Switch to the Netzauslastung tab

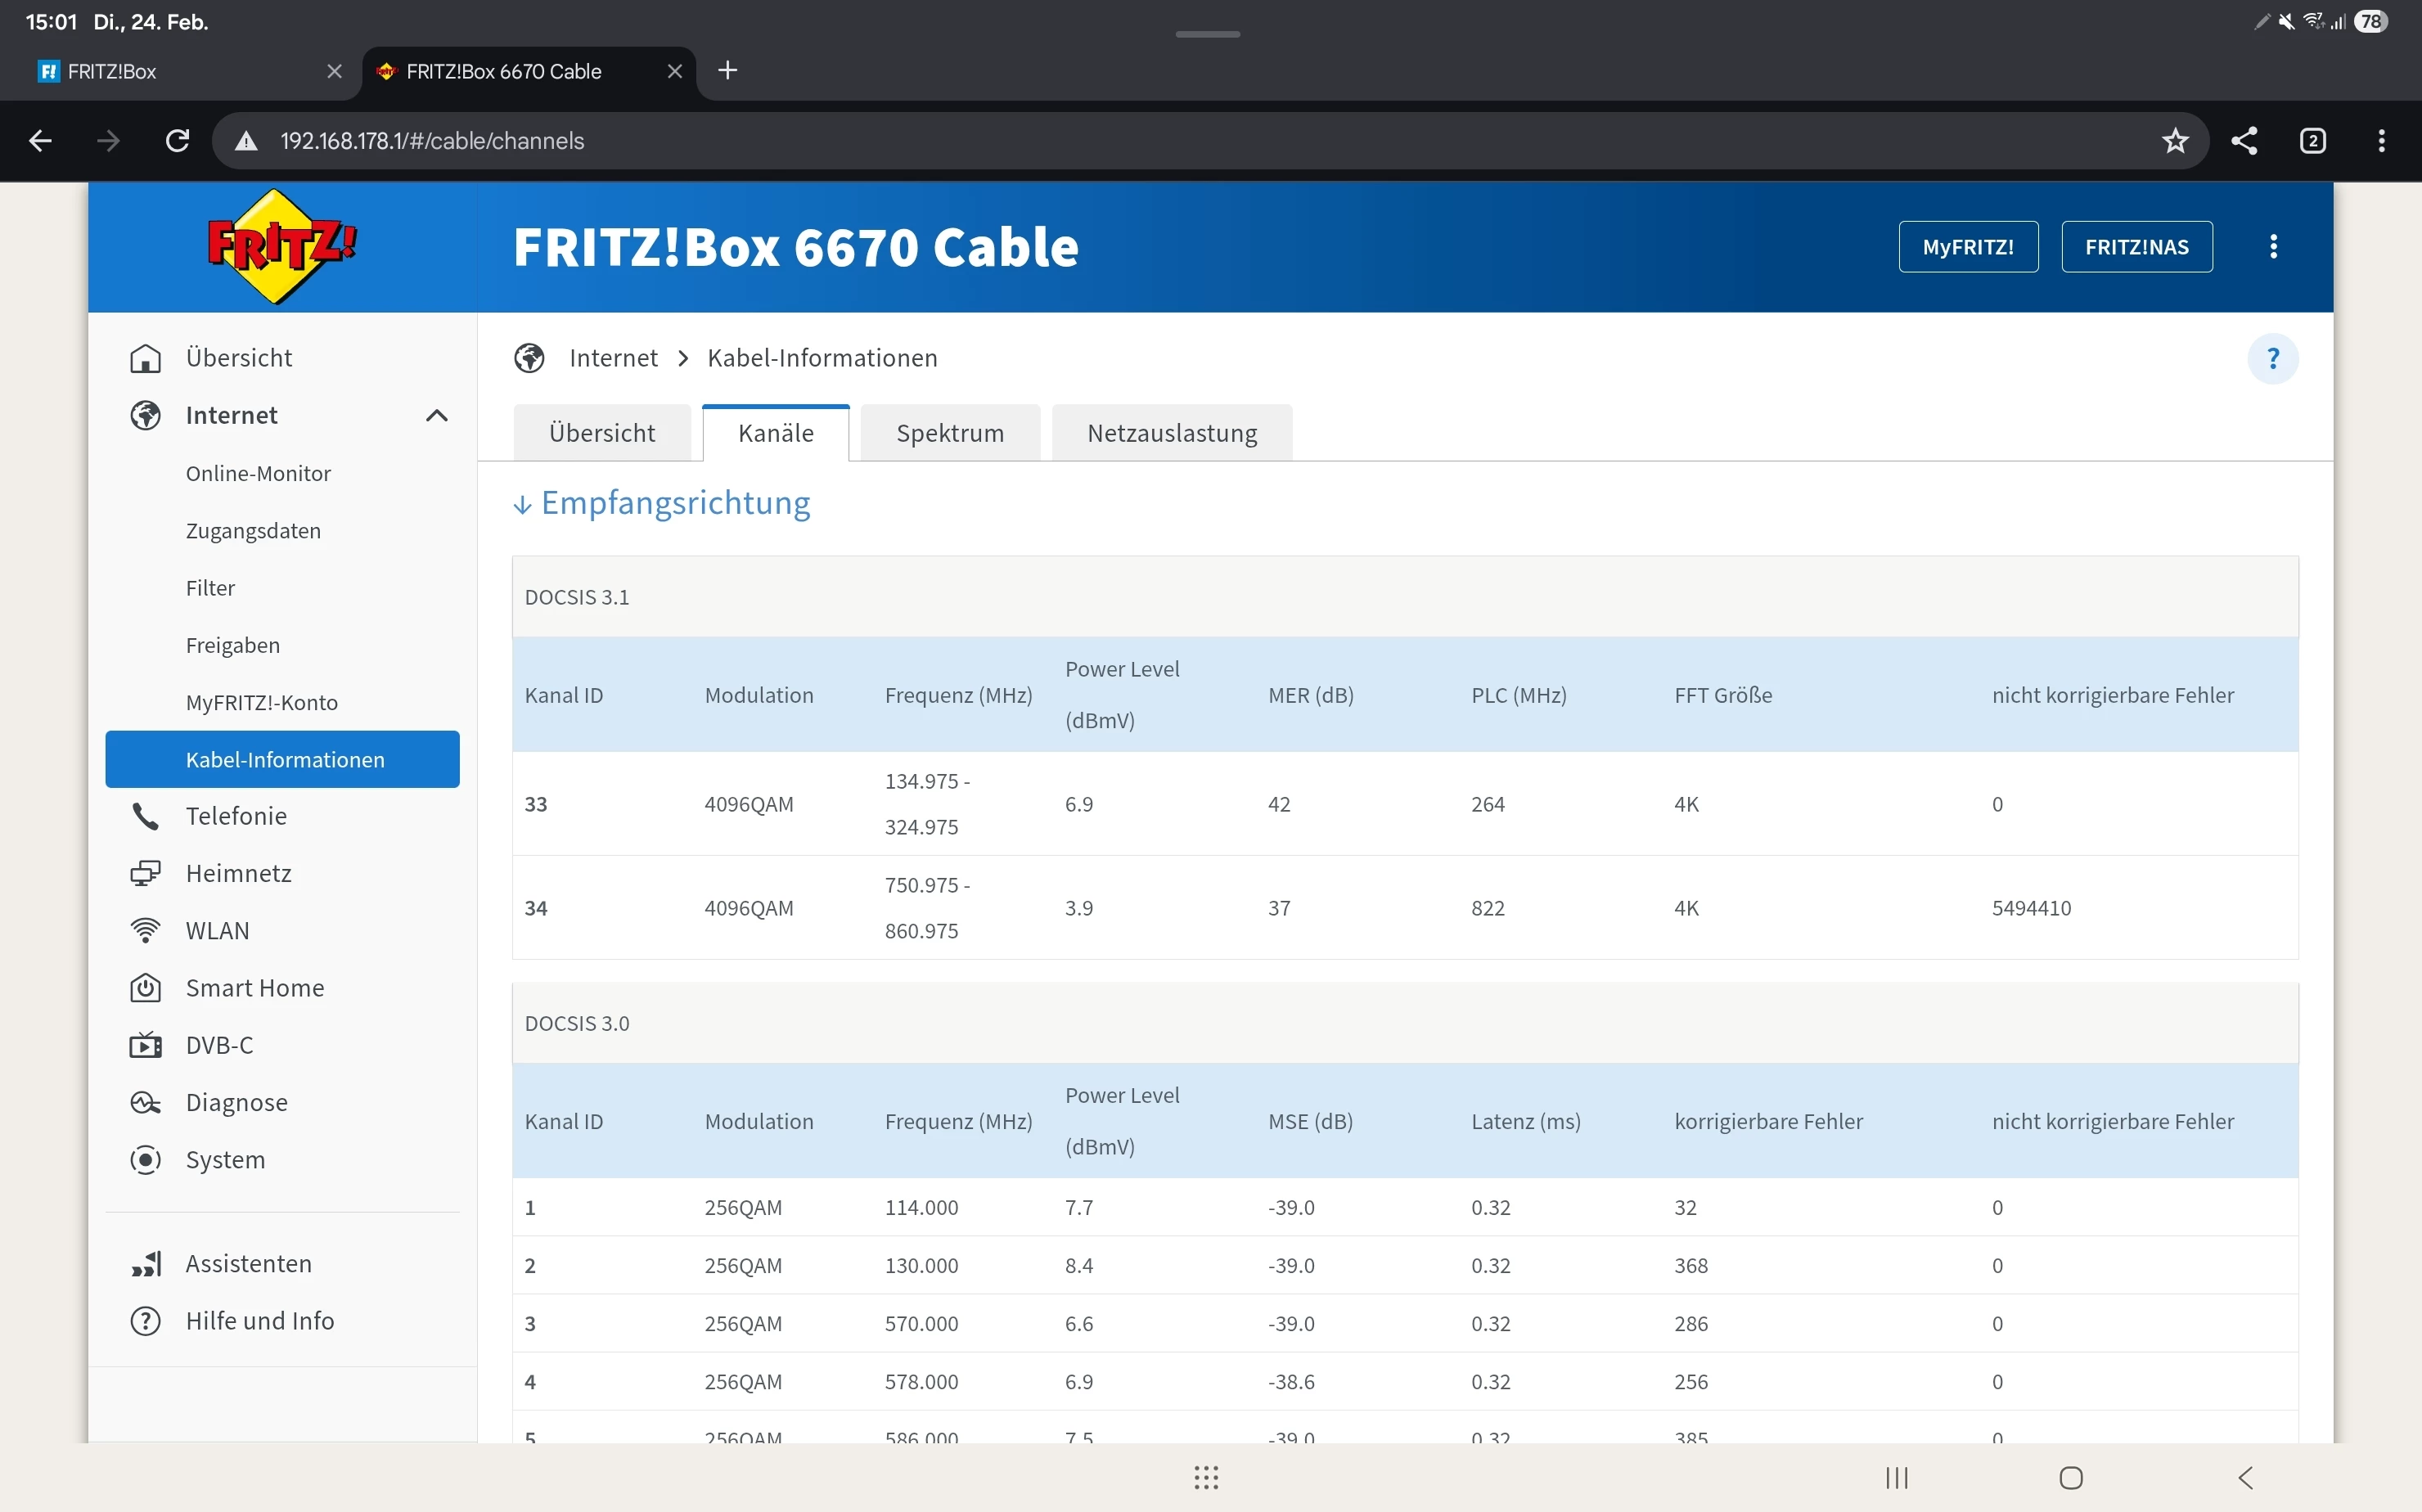tap(1171, 433)
